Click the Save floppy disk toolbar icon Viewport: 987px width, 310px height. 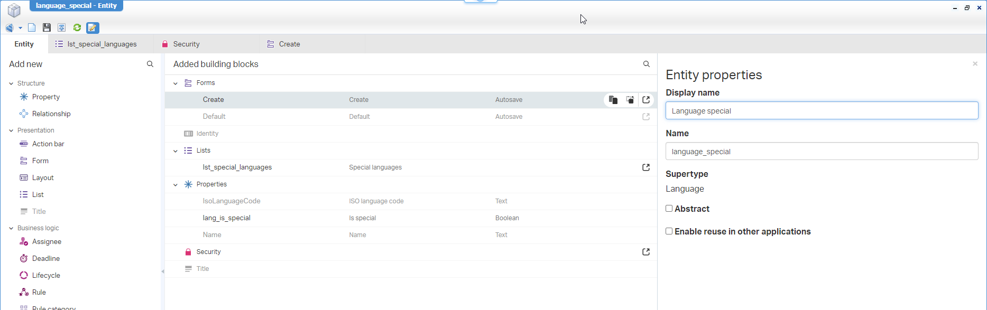47,27
